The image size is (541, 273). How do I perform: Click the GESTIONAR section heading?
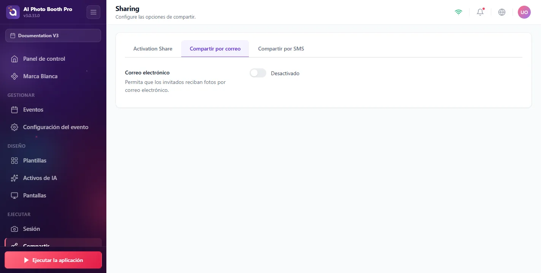[x=21, y=95]
